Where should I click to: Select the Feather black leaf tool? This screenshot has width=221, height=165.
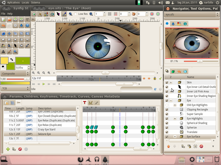[15, 46]
